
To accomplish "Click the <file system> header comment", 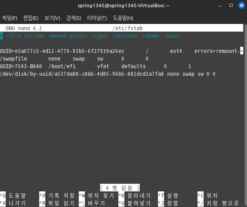I will click(x=25, y=36).
